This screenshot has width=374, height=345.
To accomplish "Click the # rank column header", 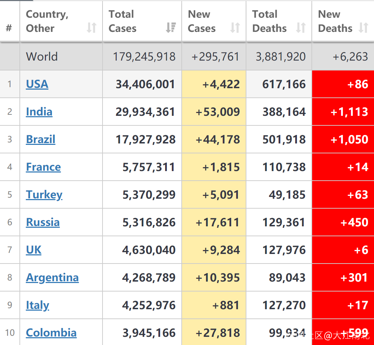I will (x=9, y=28).
